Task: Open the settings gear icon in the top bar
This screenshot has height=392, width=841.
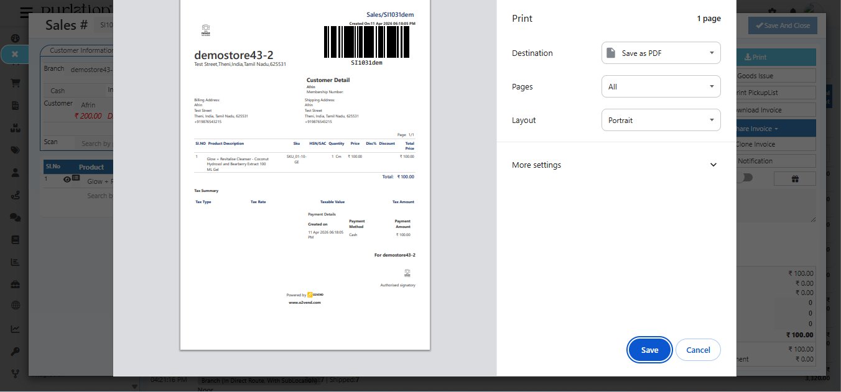Action: [x=771, y=11]
